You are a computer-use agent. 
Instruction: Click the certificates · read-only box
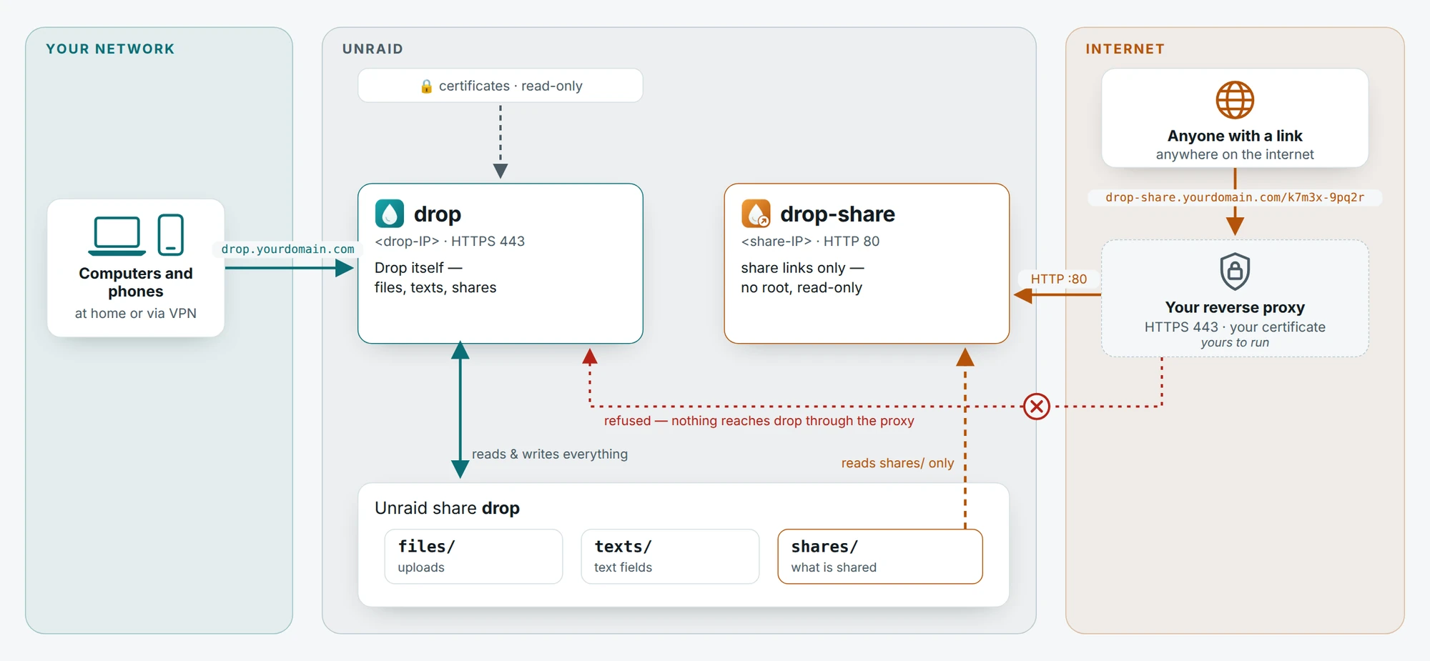[x=500, y=86]
